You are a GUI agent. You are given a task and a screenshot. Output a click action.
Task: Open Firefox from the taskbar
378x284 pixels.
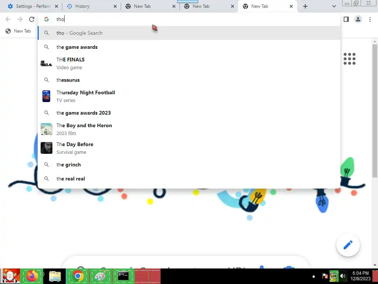click(32, 276)
